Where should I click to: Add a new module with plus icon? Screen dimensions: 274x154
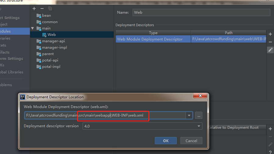(x=34, y=9)
